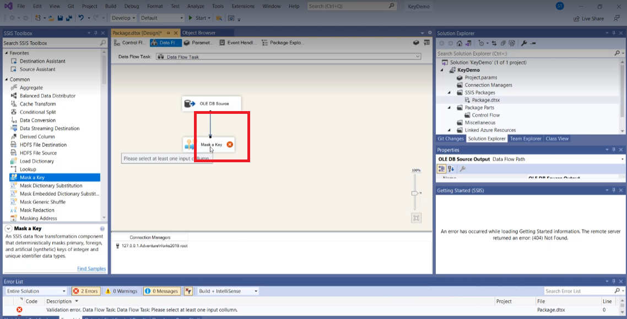
Task: Switch to the Control Flow designer tab
Action: point(130,43)
